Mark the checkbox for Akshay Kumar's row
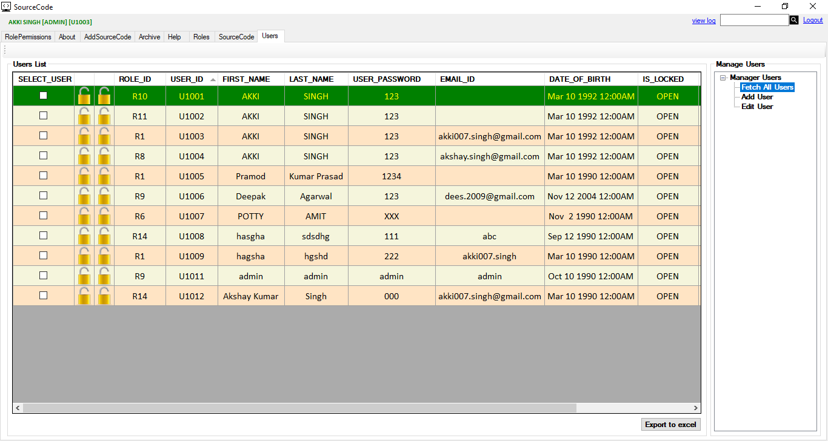 pyautogui.click(x=43, y=295)
